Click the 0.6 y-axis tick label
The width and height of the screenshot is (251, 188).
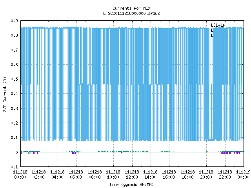tap(14, 65)
